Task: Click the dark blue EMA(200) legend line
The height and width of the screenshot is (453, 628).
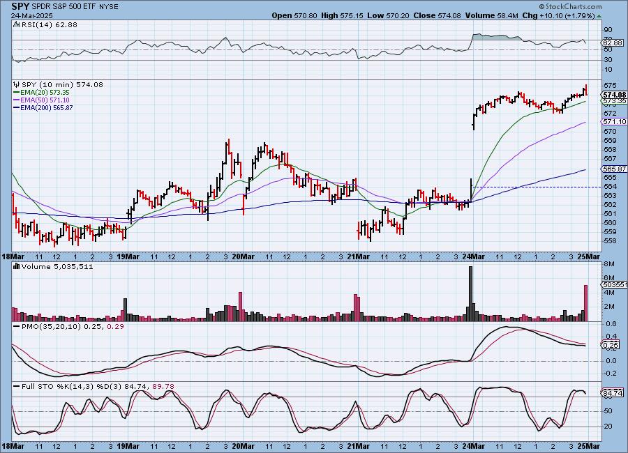Action: coord(17,107)
